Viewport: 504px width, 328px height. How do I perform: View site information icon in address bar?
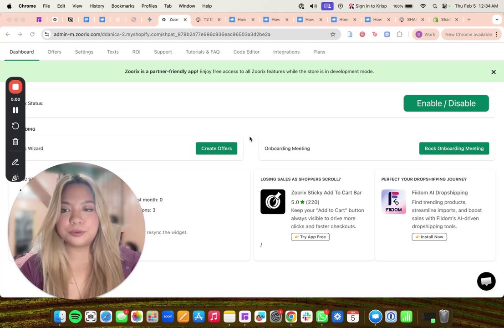coord(47,35)
